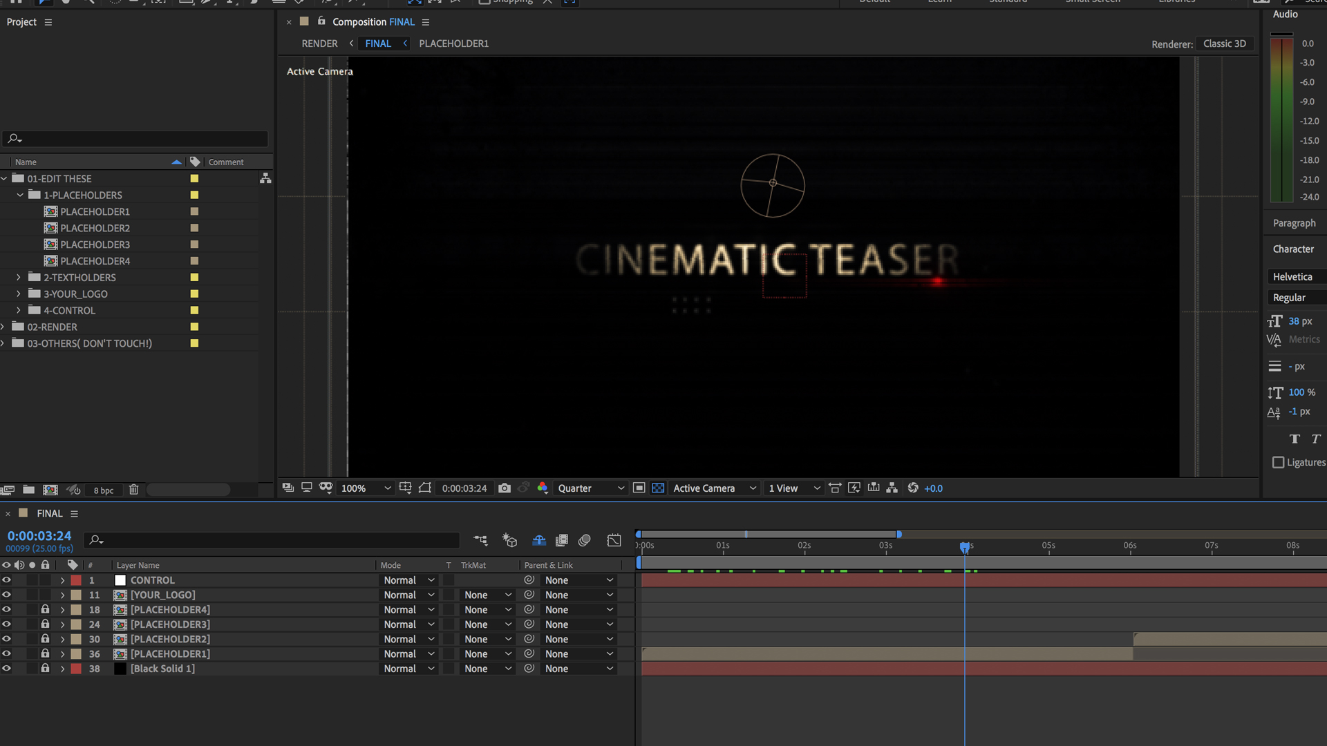Take a snapshot of the composition

click(505, 488)
